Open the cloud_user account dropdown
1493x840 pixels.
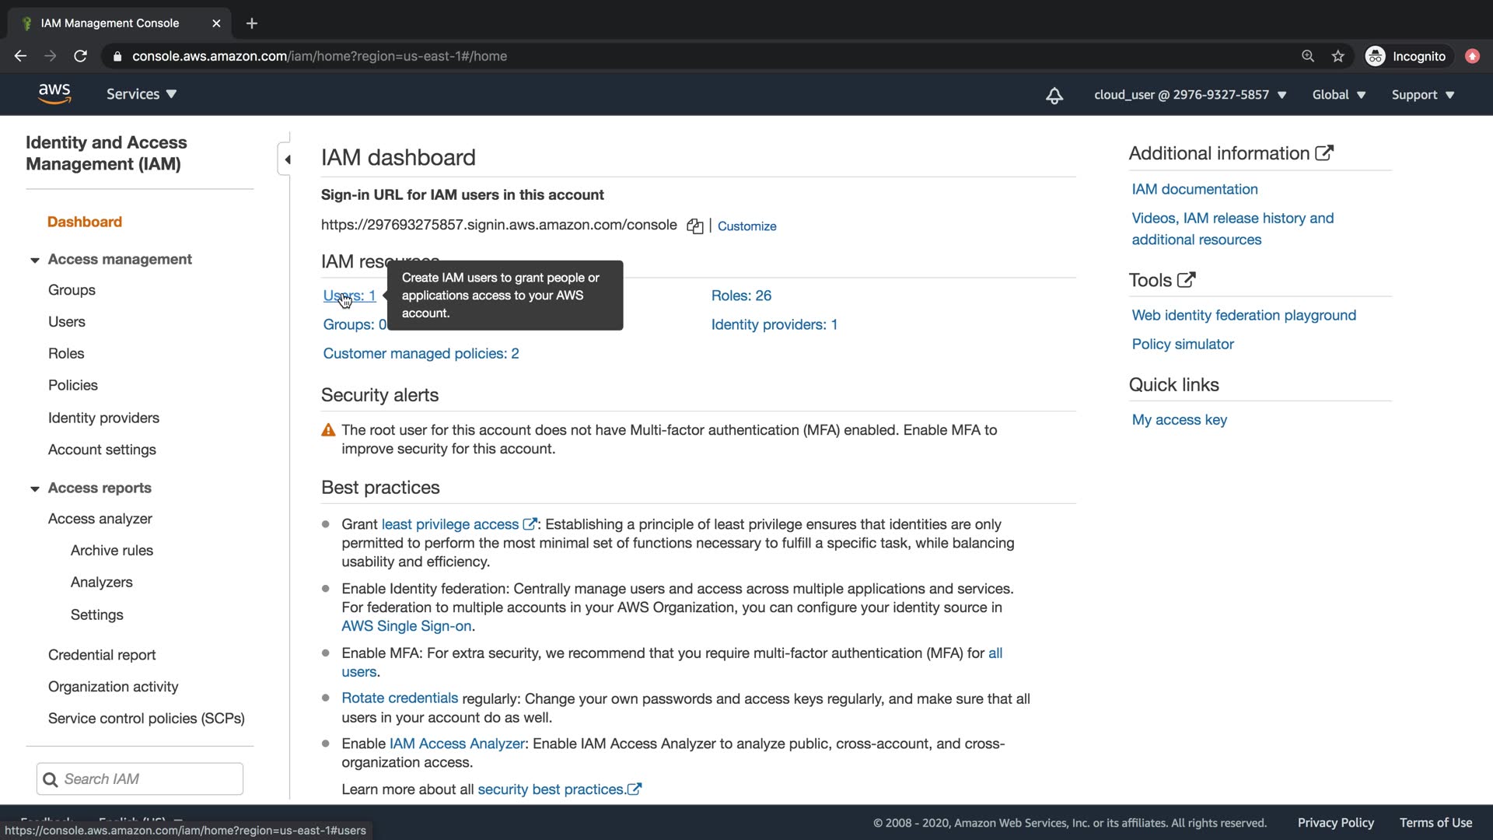click(1190, 95)
